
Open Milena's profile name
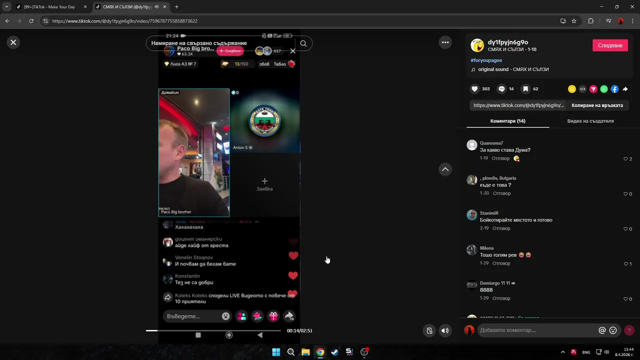(486, 248)
